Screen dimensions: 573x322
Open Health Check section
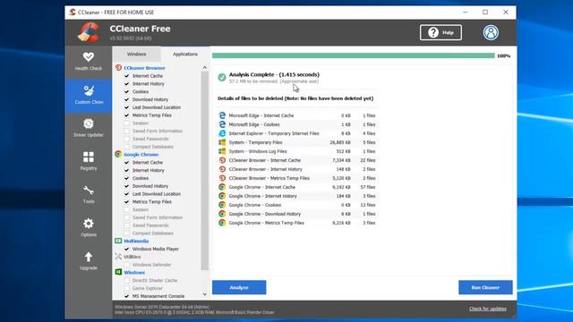coord(89,62)
